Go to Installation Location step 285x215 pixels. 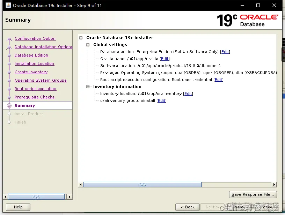pyautogui.click(x=34, y=64)
